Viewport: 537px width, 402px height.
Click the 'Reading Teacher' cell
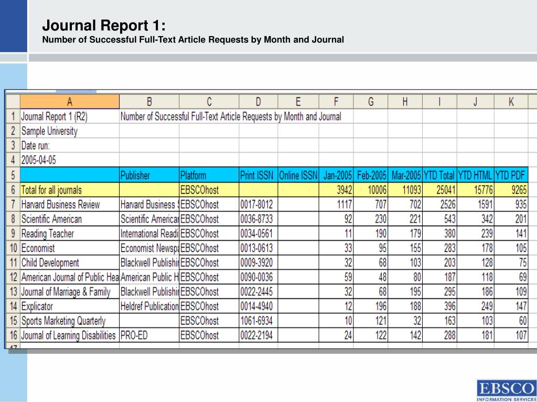coord(70,233)
